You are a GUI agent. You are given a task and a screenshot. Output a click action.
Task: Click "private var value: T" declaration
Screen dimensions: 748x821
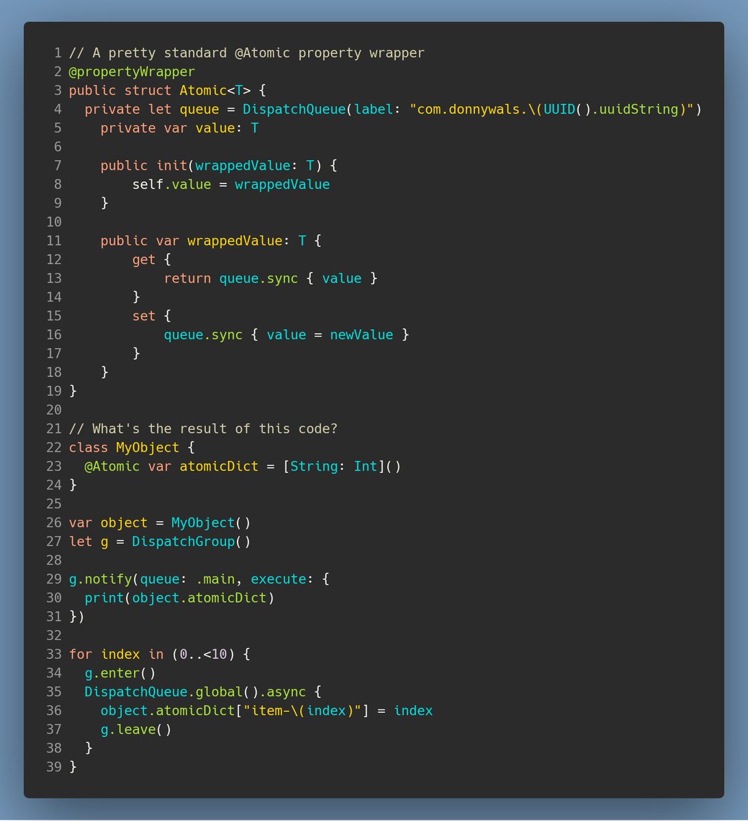click(x=179, y=128)
